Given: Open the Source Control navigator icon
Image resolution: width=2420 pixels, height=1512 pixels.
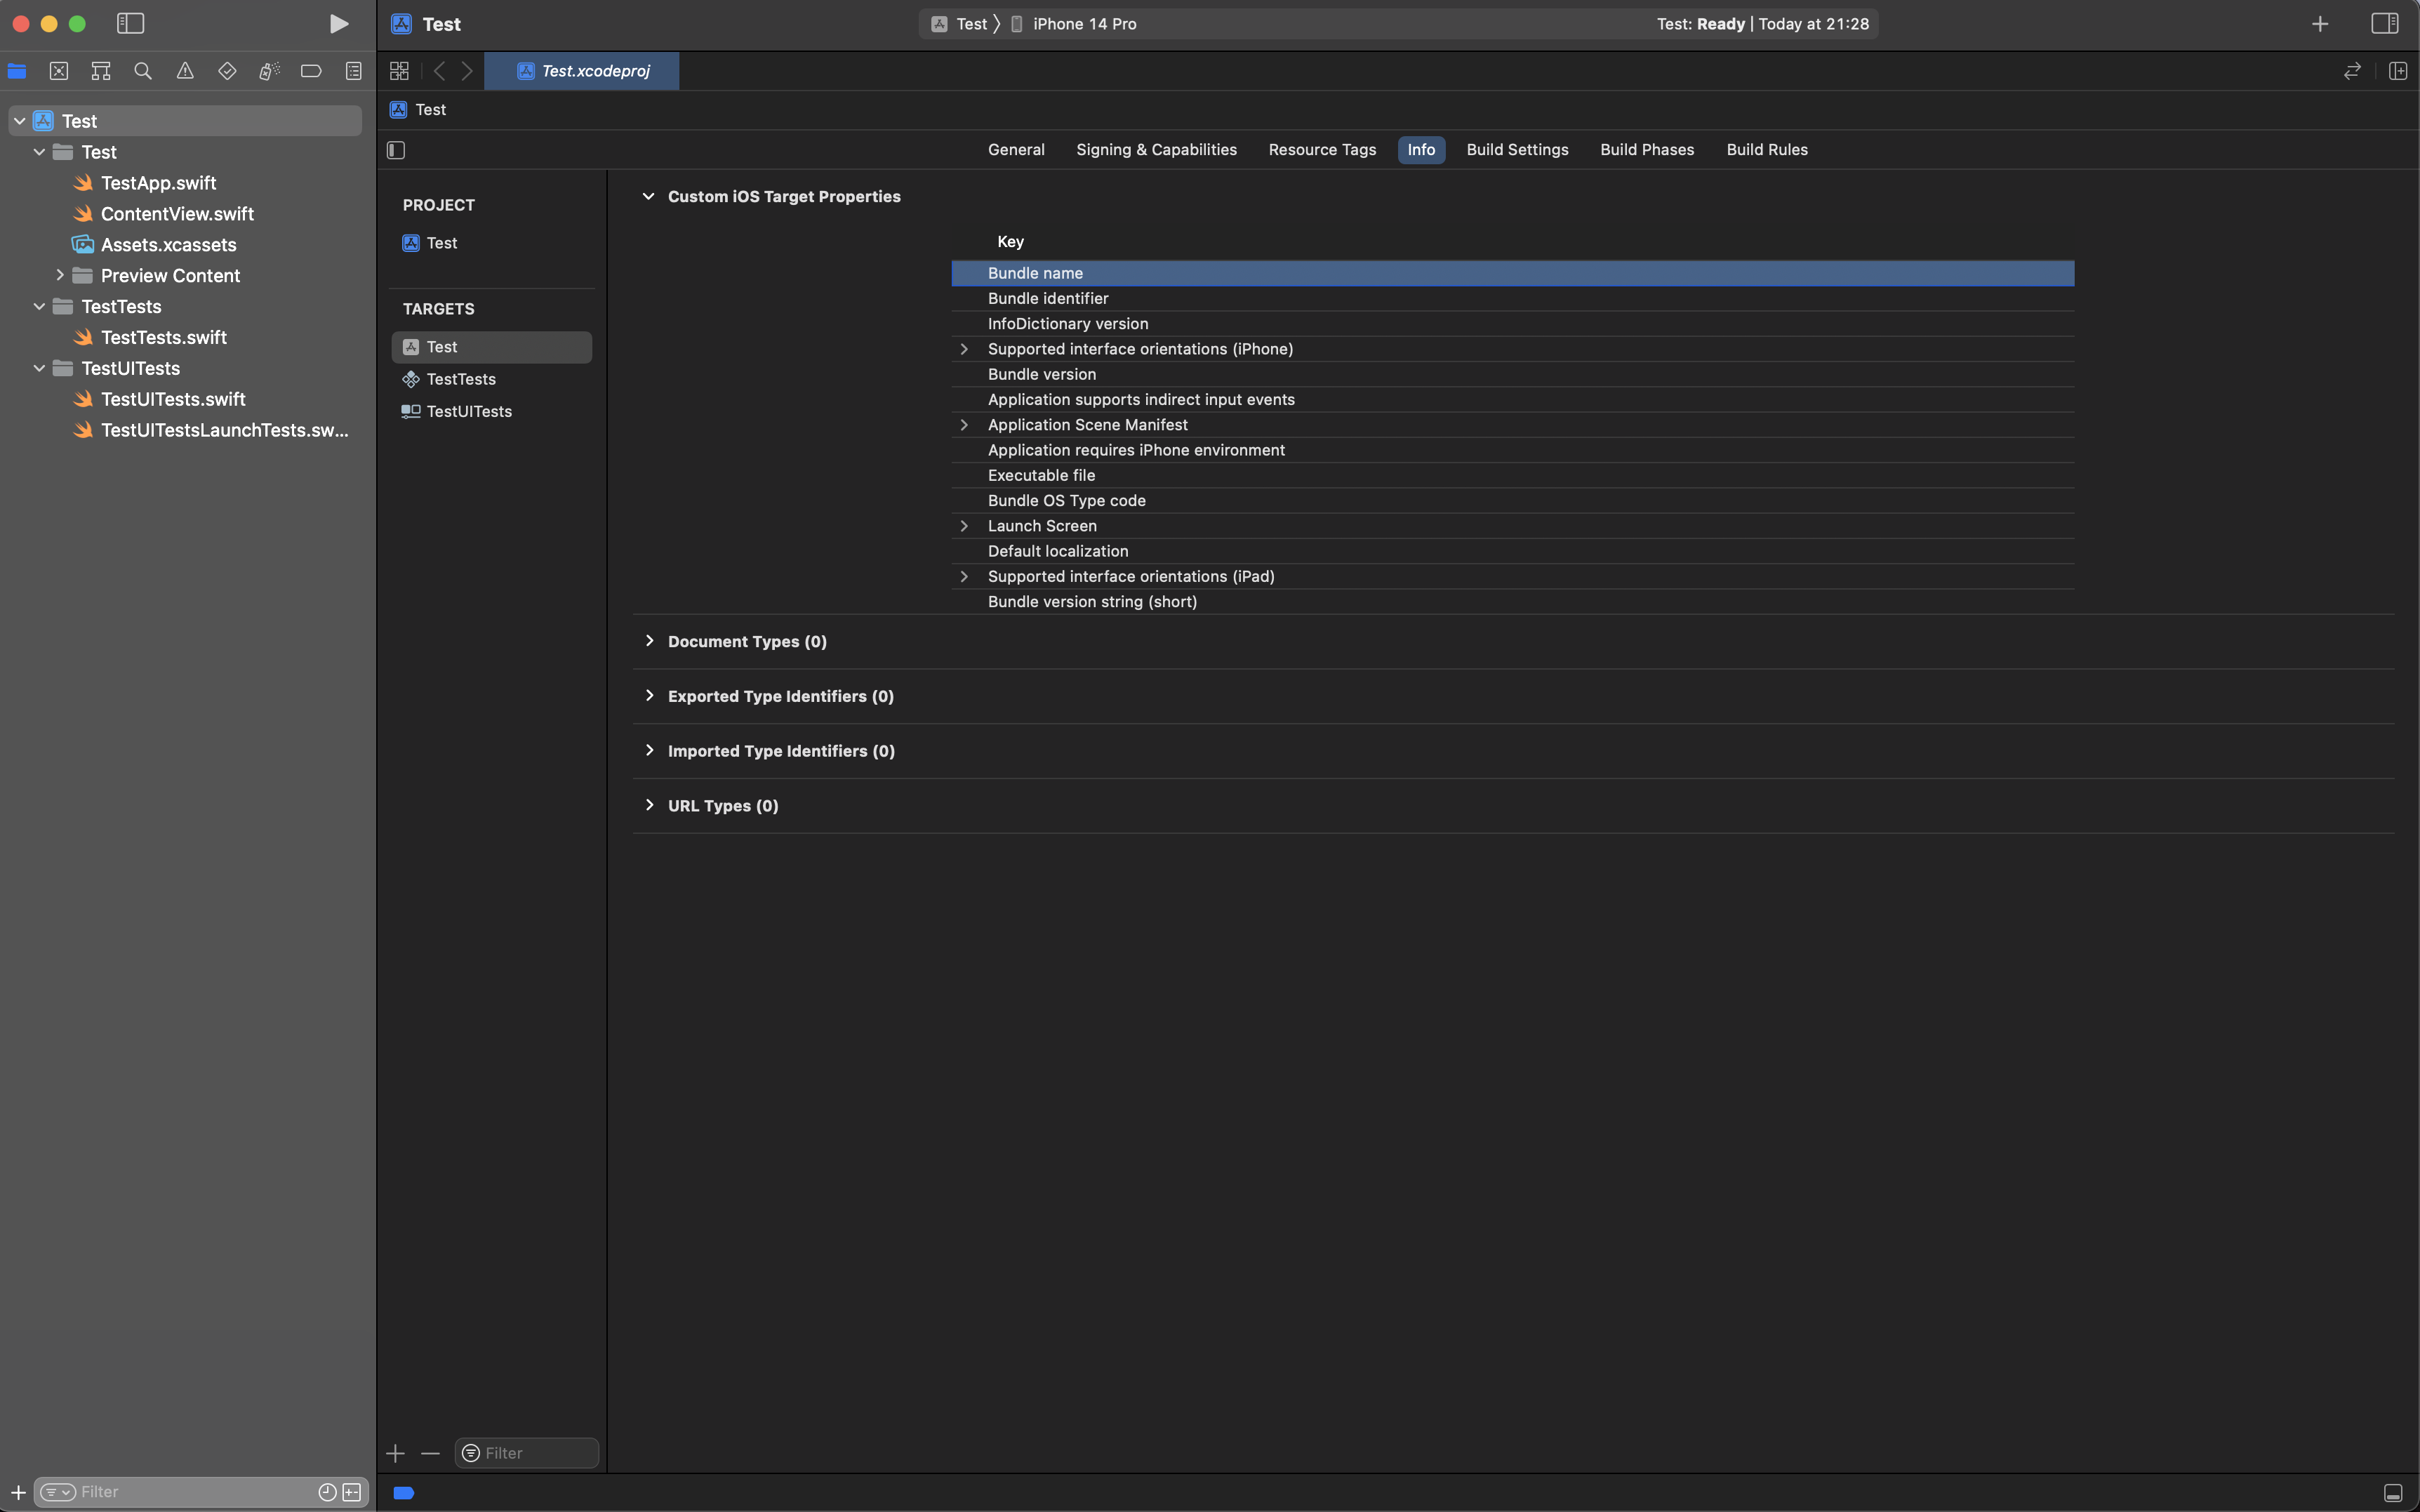Looking at the screenshot, I should [x=59, y=71].
